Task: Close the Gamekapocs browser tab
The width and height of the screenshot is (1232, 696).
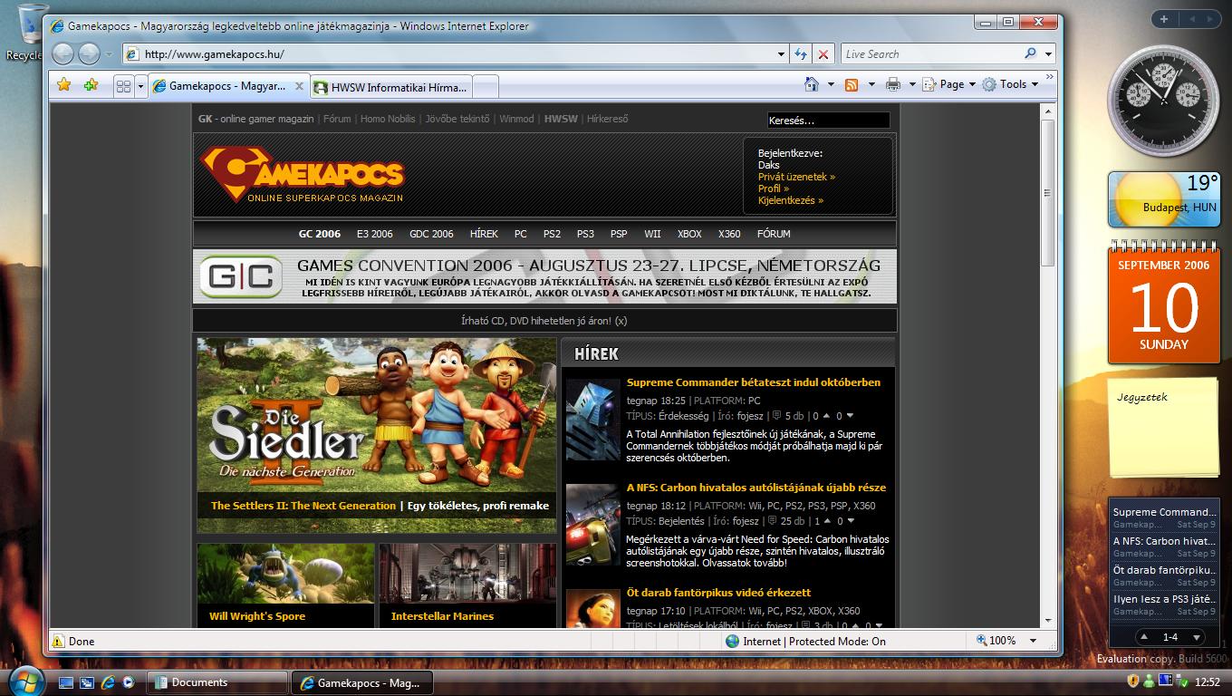Action: click(300, 86)
